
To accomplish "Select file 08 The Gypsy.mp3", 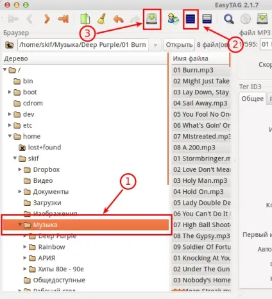I will (x=201, y=236).
